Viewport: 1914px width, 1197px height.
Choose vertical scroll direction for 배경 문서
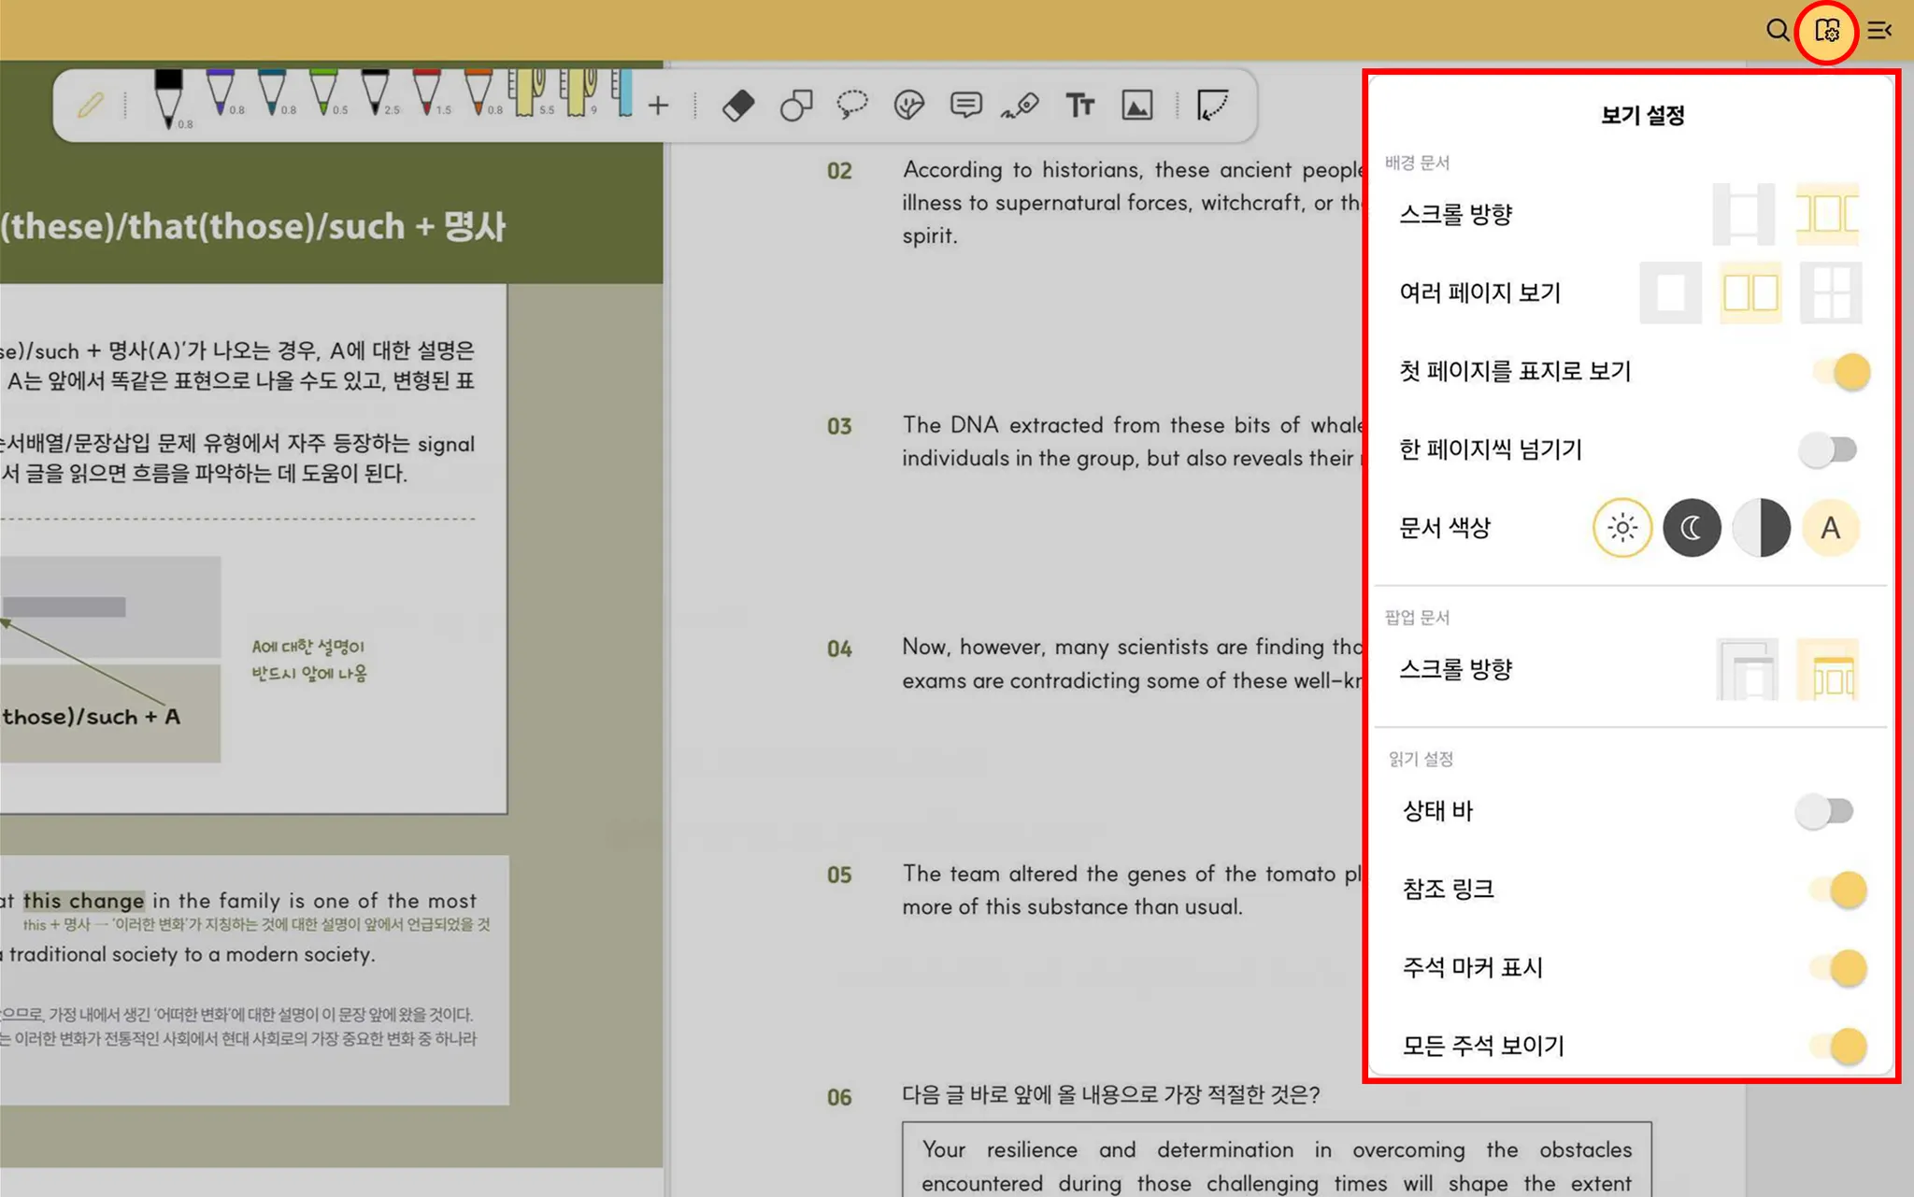[1743, 214]
